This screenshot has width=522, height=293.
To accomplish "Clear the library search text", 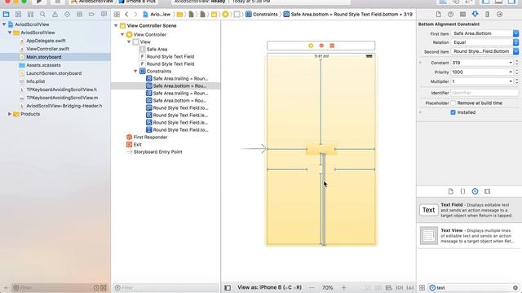I will coord(515,287).
